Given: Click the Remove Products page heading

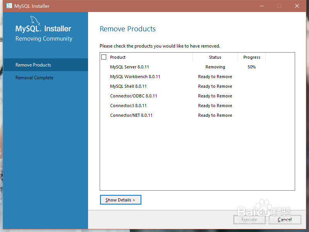Looking at the screenshot, I should tap(128, 29).
